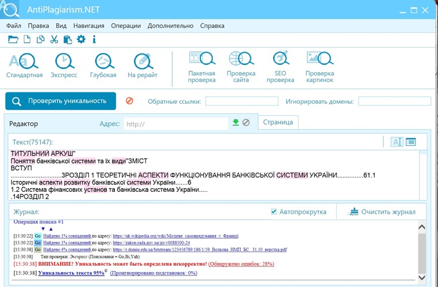Viewport: 438px width, 287px height.
Task: Focus the Игнорировать домены input field
Action: (394, 101)
